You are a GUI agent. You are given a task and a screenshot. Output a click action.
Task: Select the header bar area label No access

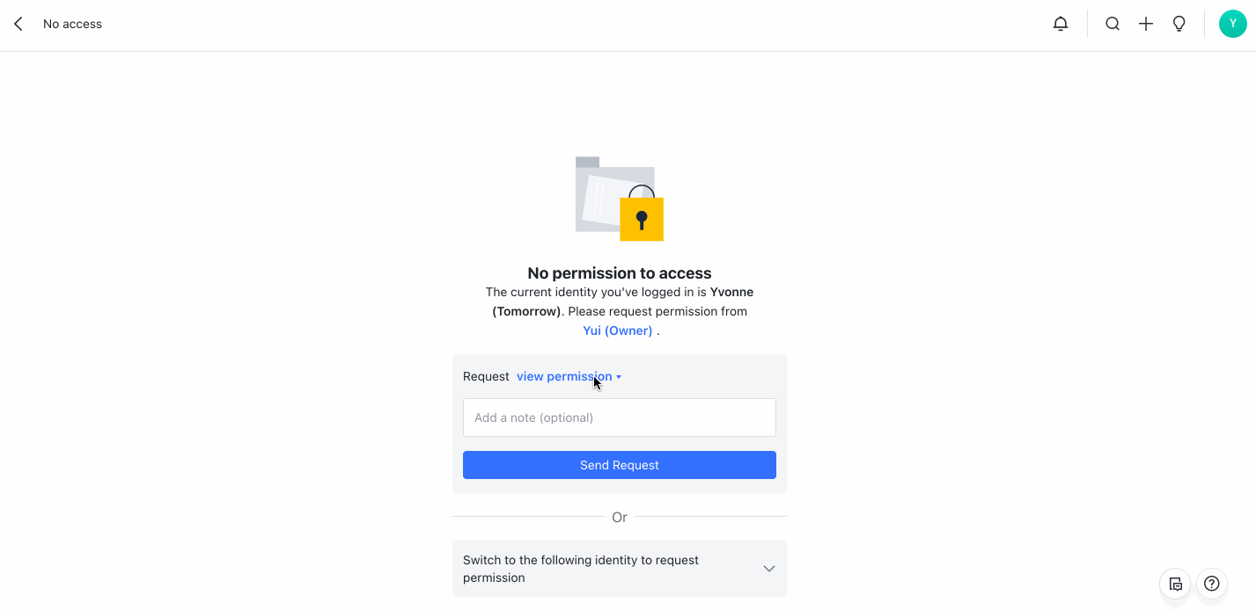[x=72, y=24]
